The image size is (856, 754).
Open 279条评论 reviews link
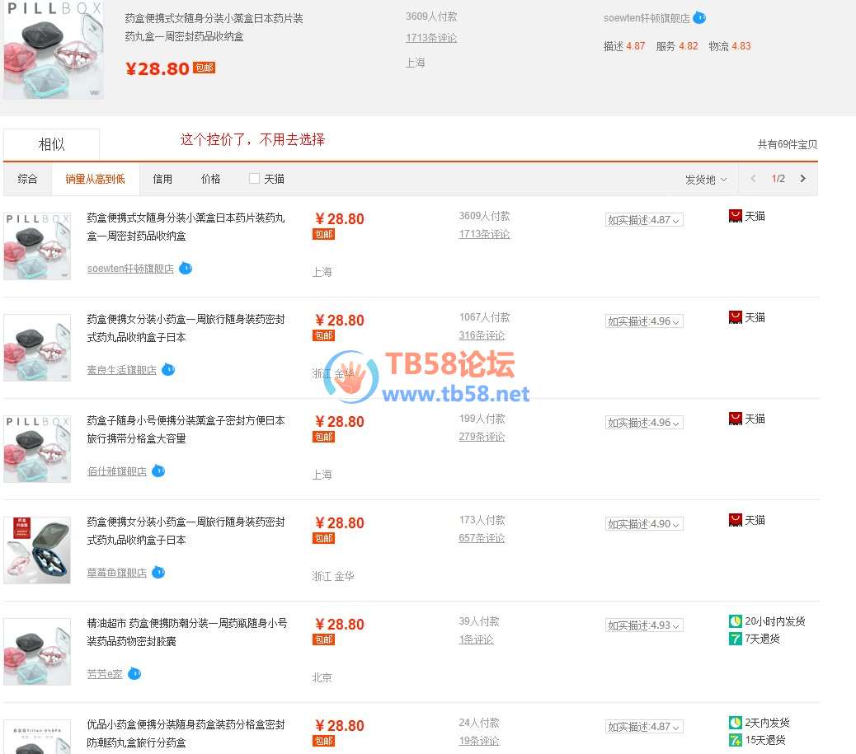(482, 437)
